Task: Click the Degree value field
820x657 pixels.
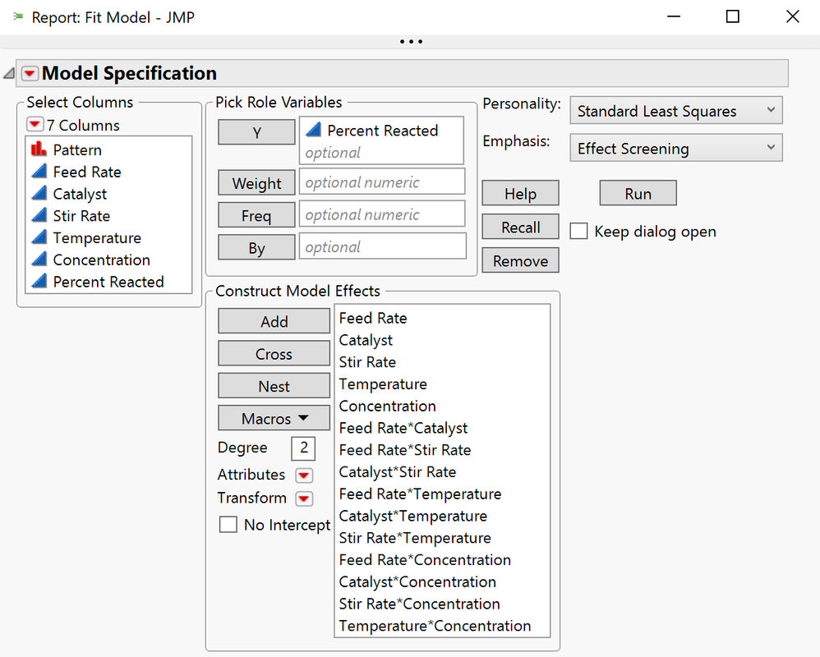Action: (302, 448)
